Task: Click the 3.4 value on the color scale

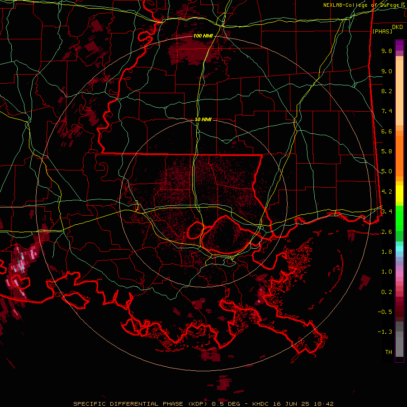Action: tap(387, 212)
